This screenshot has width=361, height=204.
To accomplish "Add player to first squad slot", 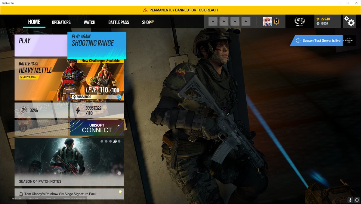I will click(213, 21).
